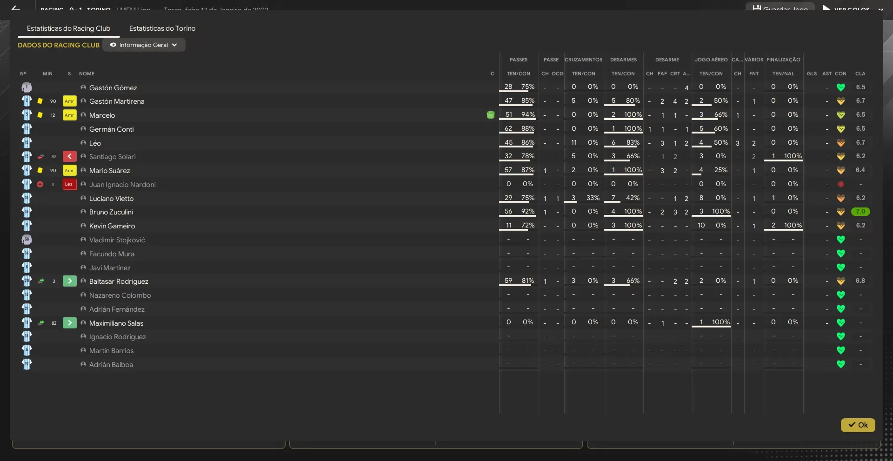Click FINALIZAÇÃO TEN/NAL column header
Image resolution: width=893 pixels, height=461 pixels.
tap(783, 73)
